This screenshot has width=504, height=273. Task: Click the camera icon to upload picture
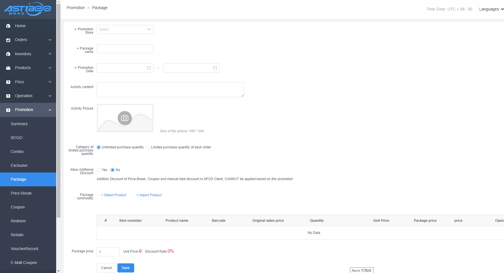coord(125,118)
